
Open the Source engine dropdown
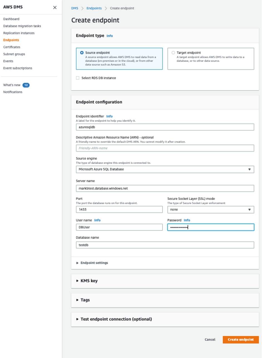point(165,169)
